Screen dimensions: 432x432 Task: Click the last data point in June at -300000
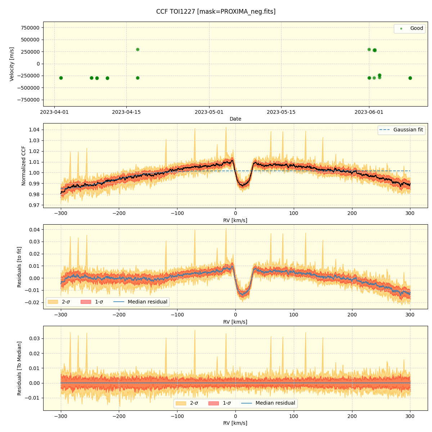pyautogui.click(x=410, y=78)
